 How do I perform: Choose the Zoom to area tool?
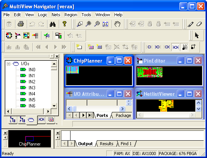pyautogui.click(x=80, y=24)
